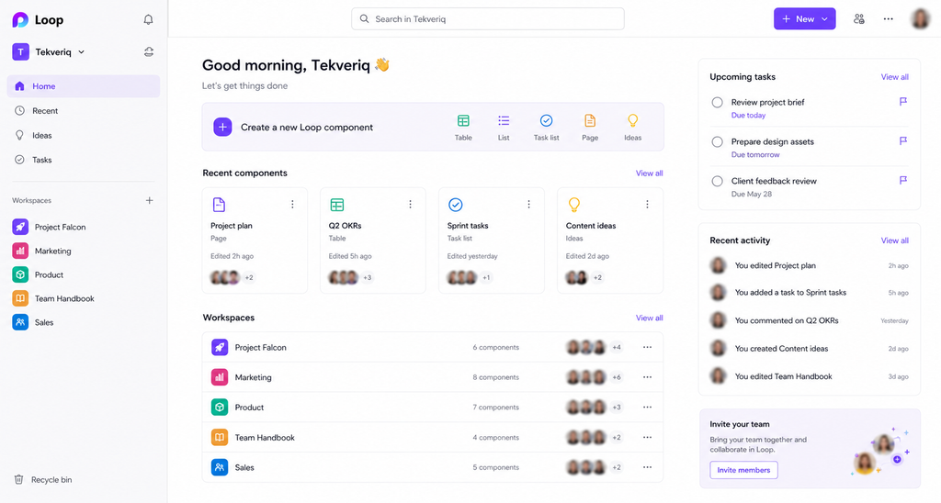This screenshot has height=503, width=941.
Task: Open the Recycle bin
Action: click(x=43, y=480)
